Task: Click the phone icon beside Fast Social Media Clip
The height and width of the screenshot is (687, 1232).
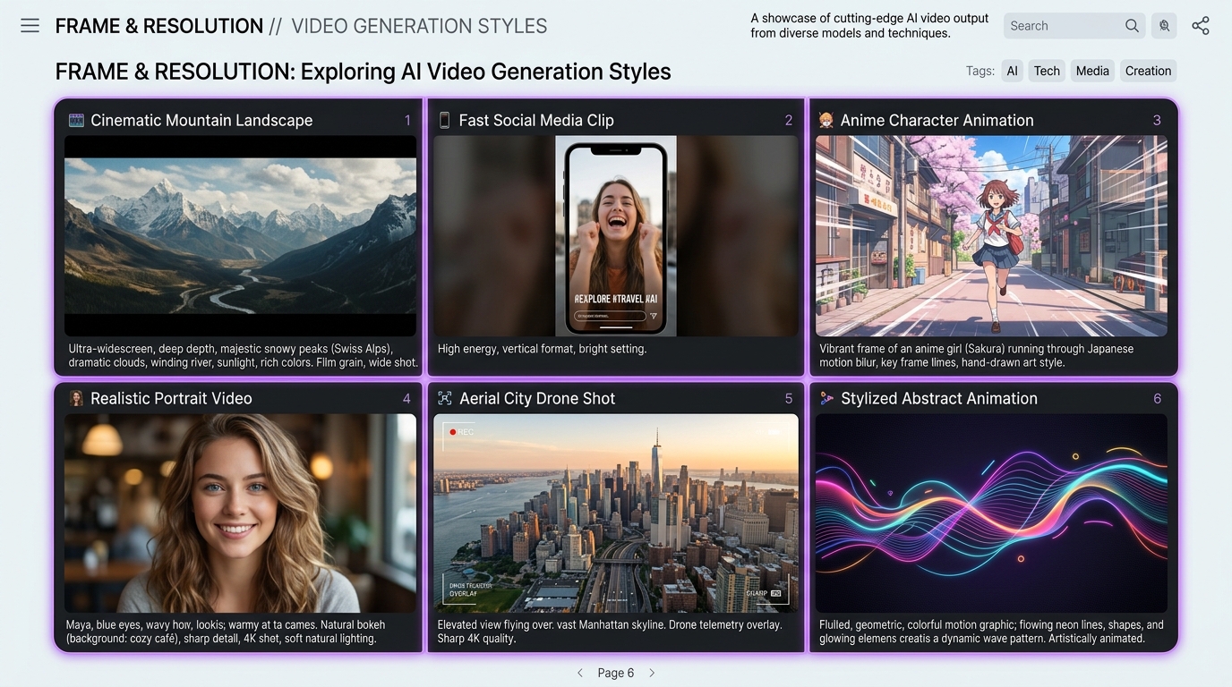Action: (444, 121)
